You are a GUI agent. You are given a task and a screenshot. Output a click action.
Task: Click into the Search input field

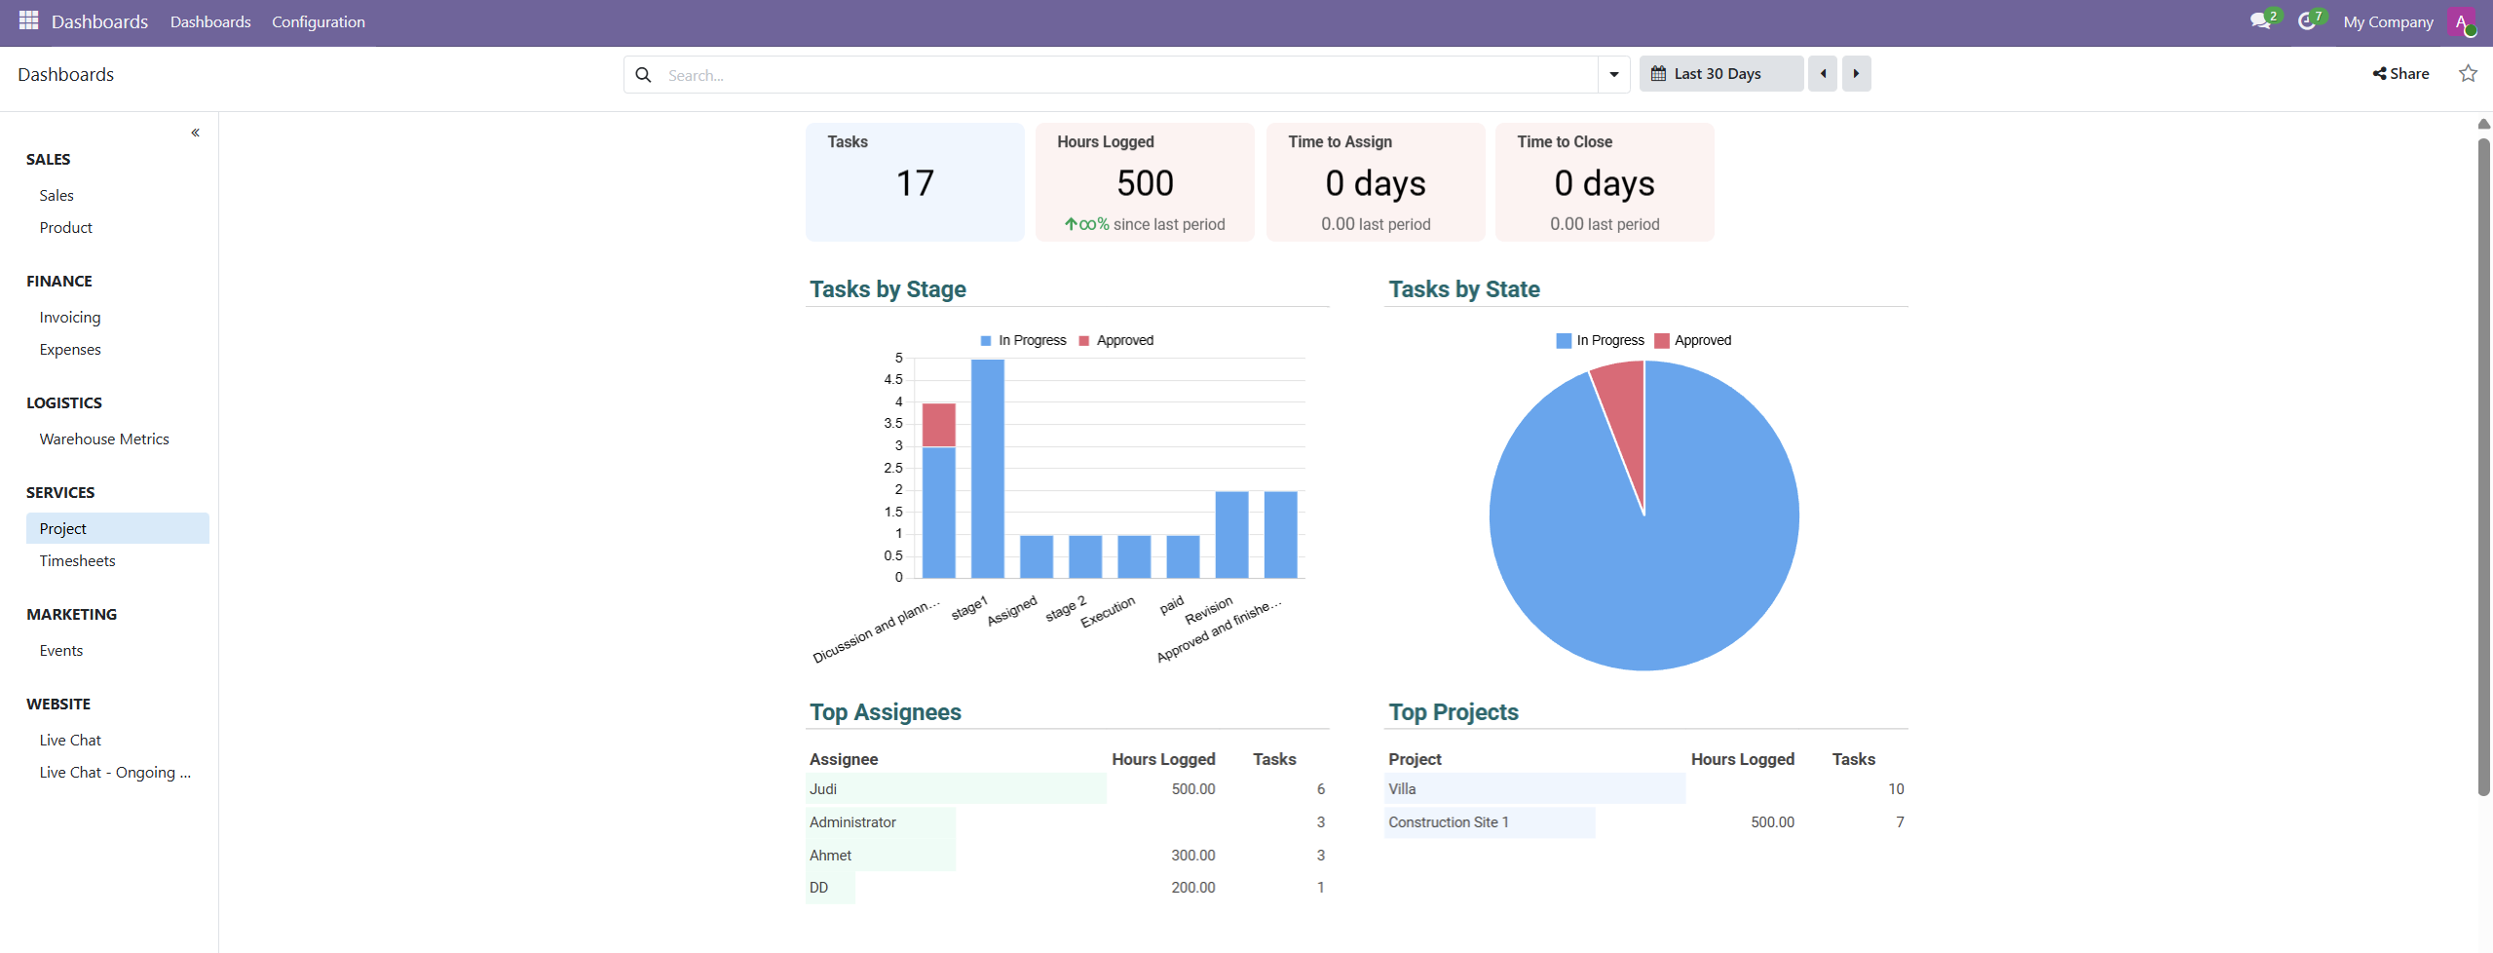pos(1120,75)
